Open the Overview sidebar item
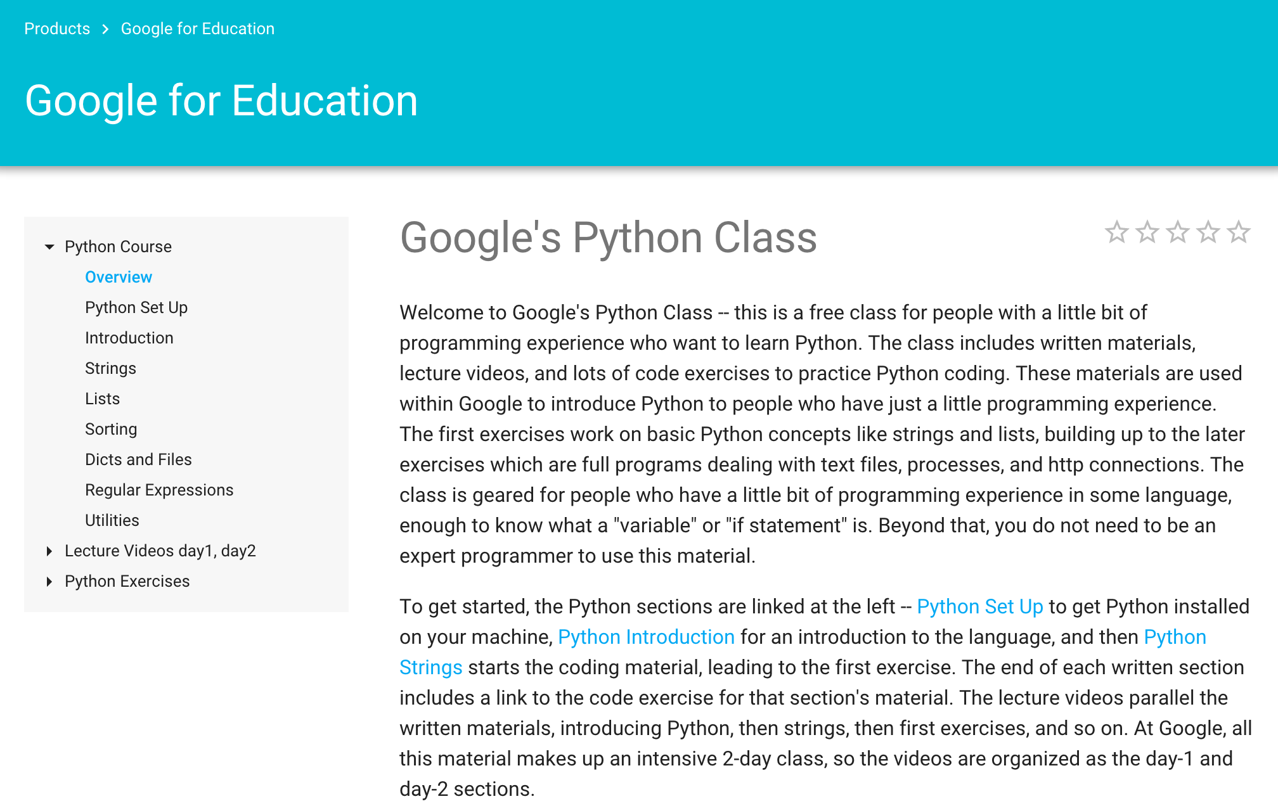Screen dimensions: 1278x806 click(x=119, y=277)
